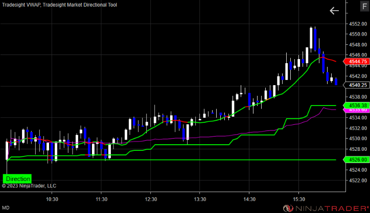The width and height of the screenshot is (370, 213).
Task: Click the 4540.25 current price marker
Action: coord(357,85)
